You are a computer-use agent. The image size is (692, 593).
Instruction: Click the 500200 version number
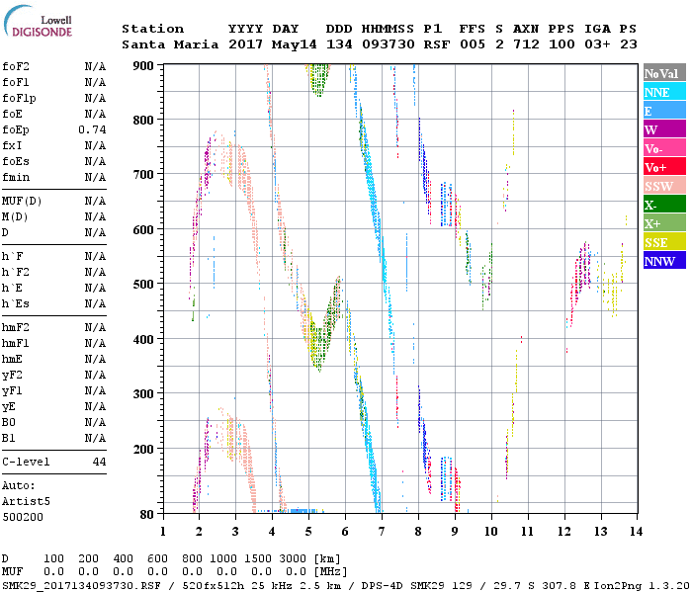click(x=23, y=518)
